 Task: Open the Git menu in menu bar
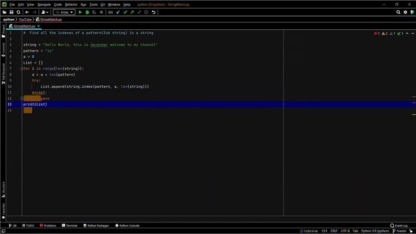click(103, 5)
